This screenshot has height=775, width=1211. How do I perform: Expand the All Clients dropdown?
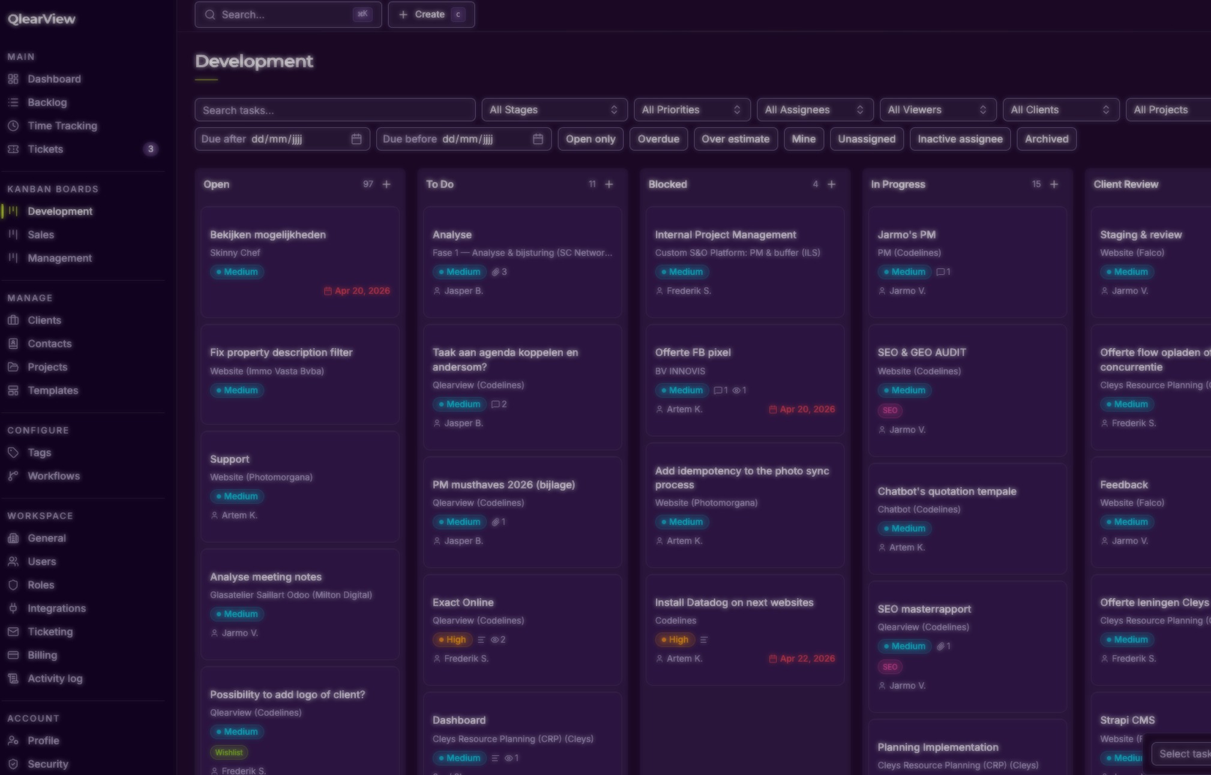(x=1061, y=110)
